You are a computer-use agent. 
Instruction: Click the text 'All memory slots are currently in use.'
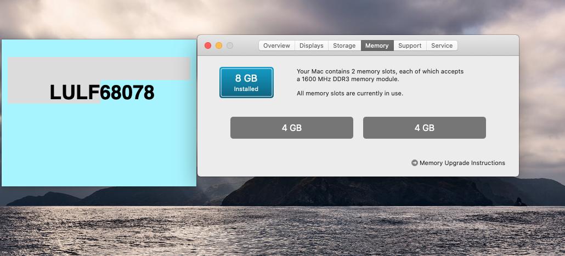click(350, 94)
